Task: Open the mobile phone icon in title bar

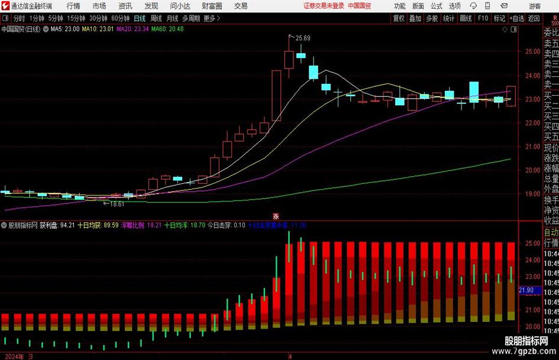Action: pos(487,6)
